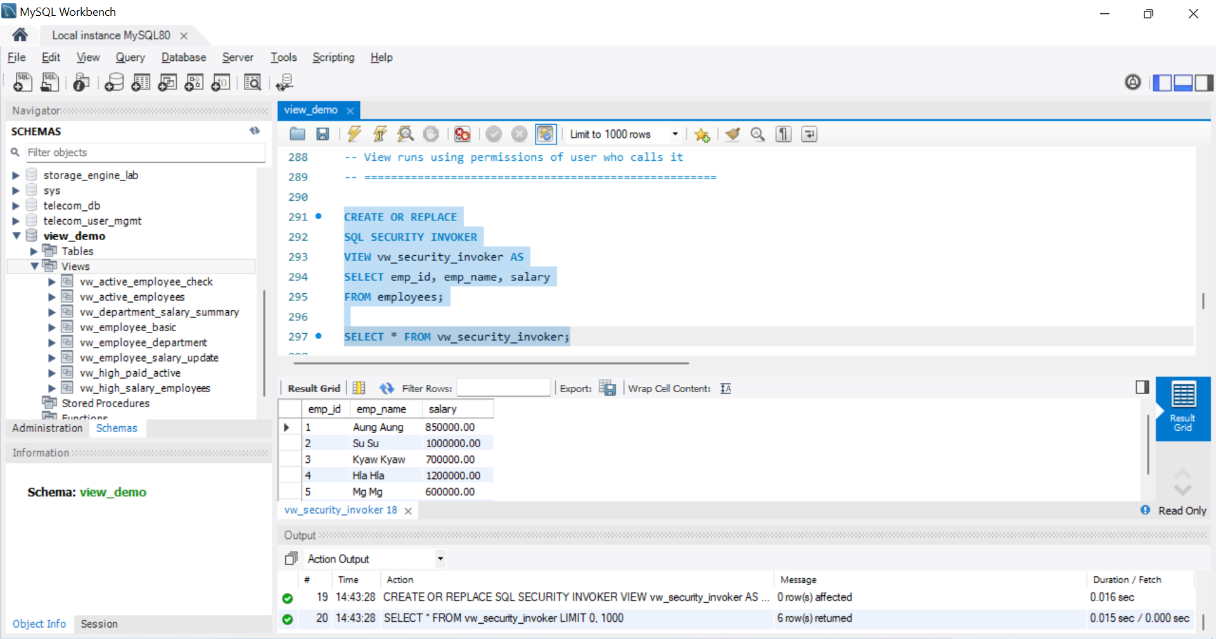Toggle auto-commit mode icon

click(x=546, y=134)
